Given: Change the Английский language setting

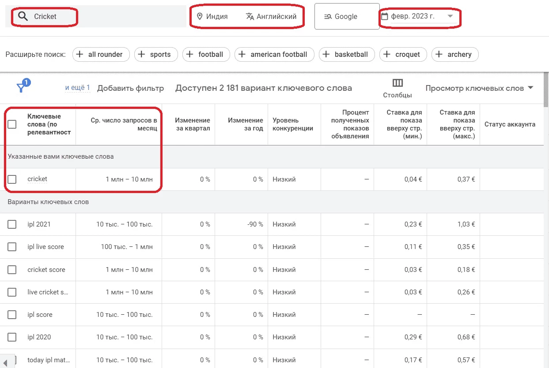Looking at the screenshot, I should [271, 16].
